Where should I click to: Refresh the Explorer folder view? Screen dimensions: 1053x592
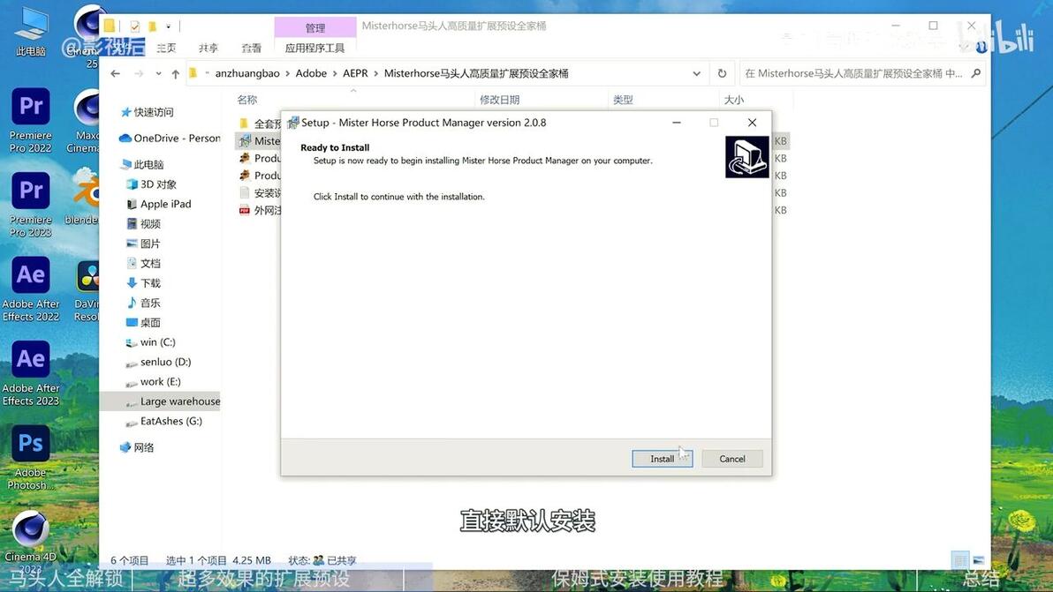pos(722,74)
